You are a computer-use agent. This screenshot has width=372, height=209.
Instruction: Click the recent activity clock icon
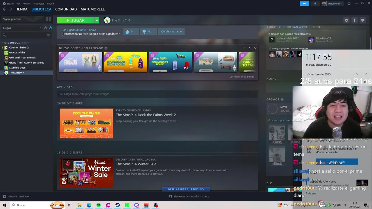45,28
